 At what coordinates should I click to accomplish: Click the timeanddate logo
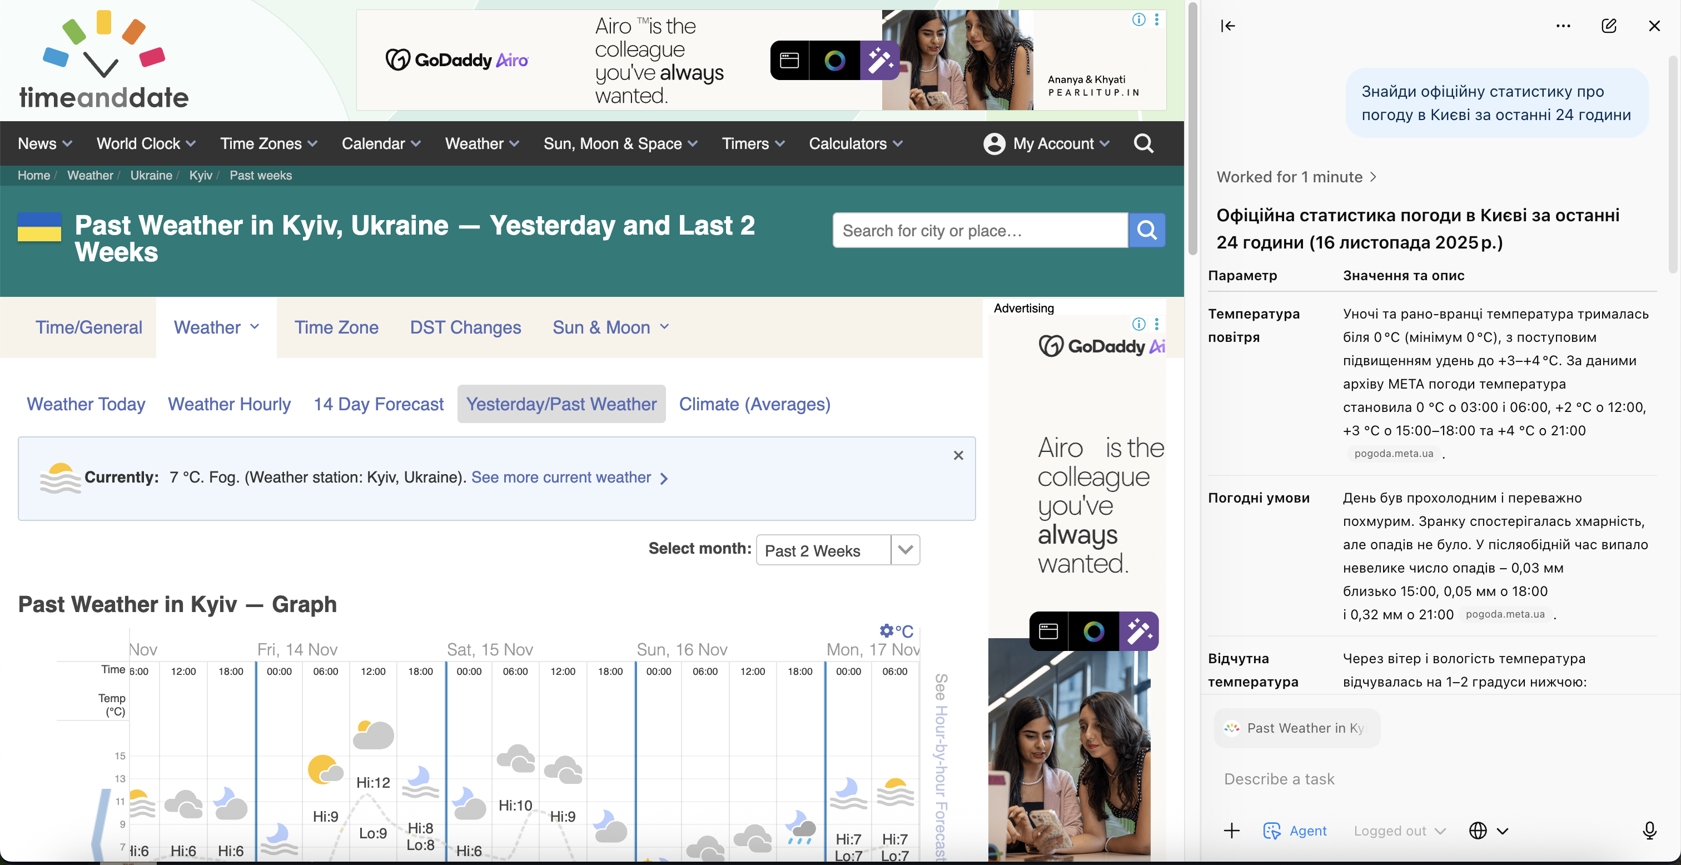click(x=104, y=60)
